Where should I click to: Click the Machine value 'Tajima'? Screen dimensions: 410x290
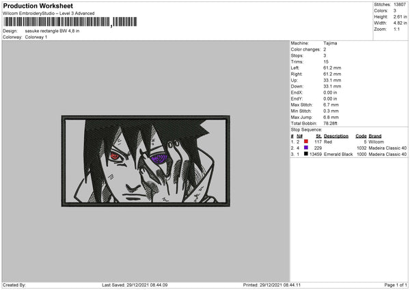[330, 43]
